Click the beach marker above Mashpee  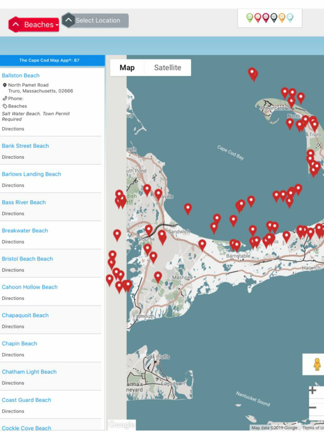[x=158, y=277]
